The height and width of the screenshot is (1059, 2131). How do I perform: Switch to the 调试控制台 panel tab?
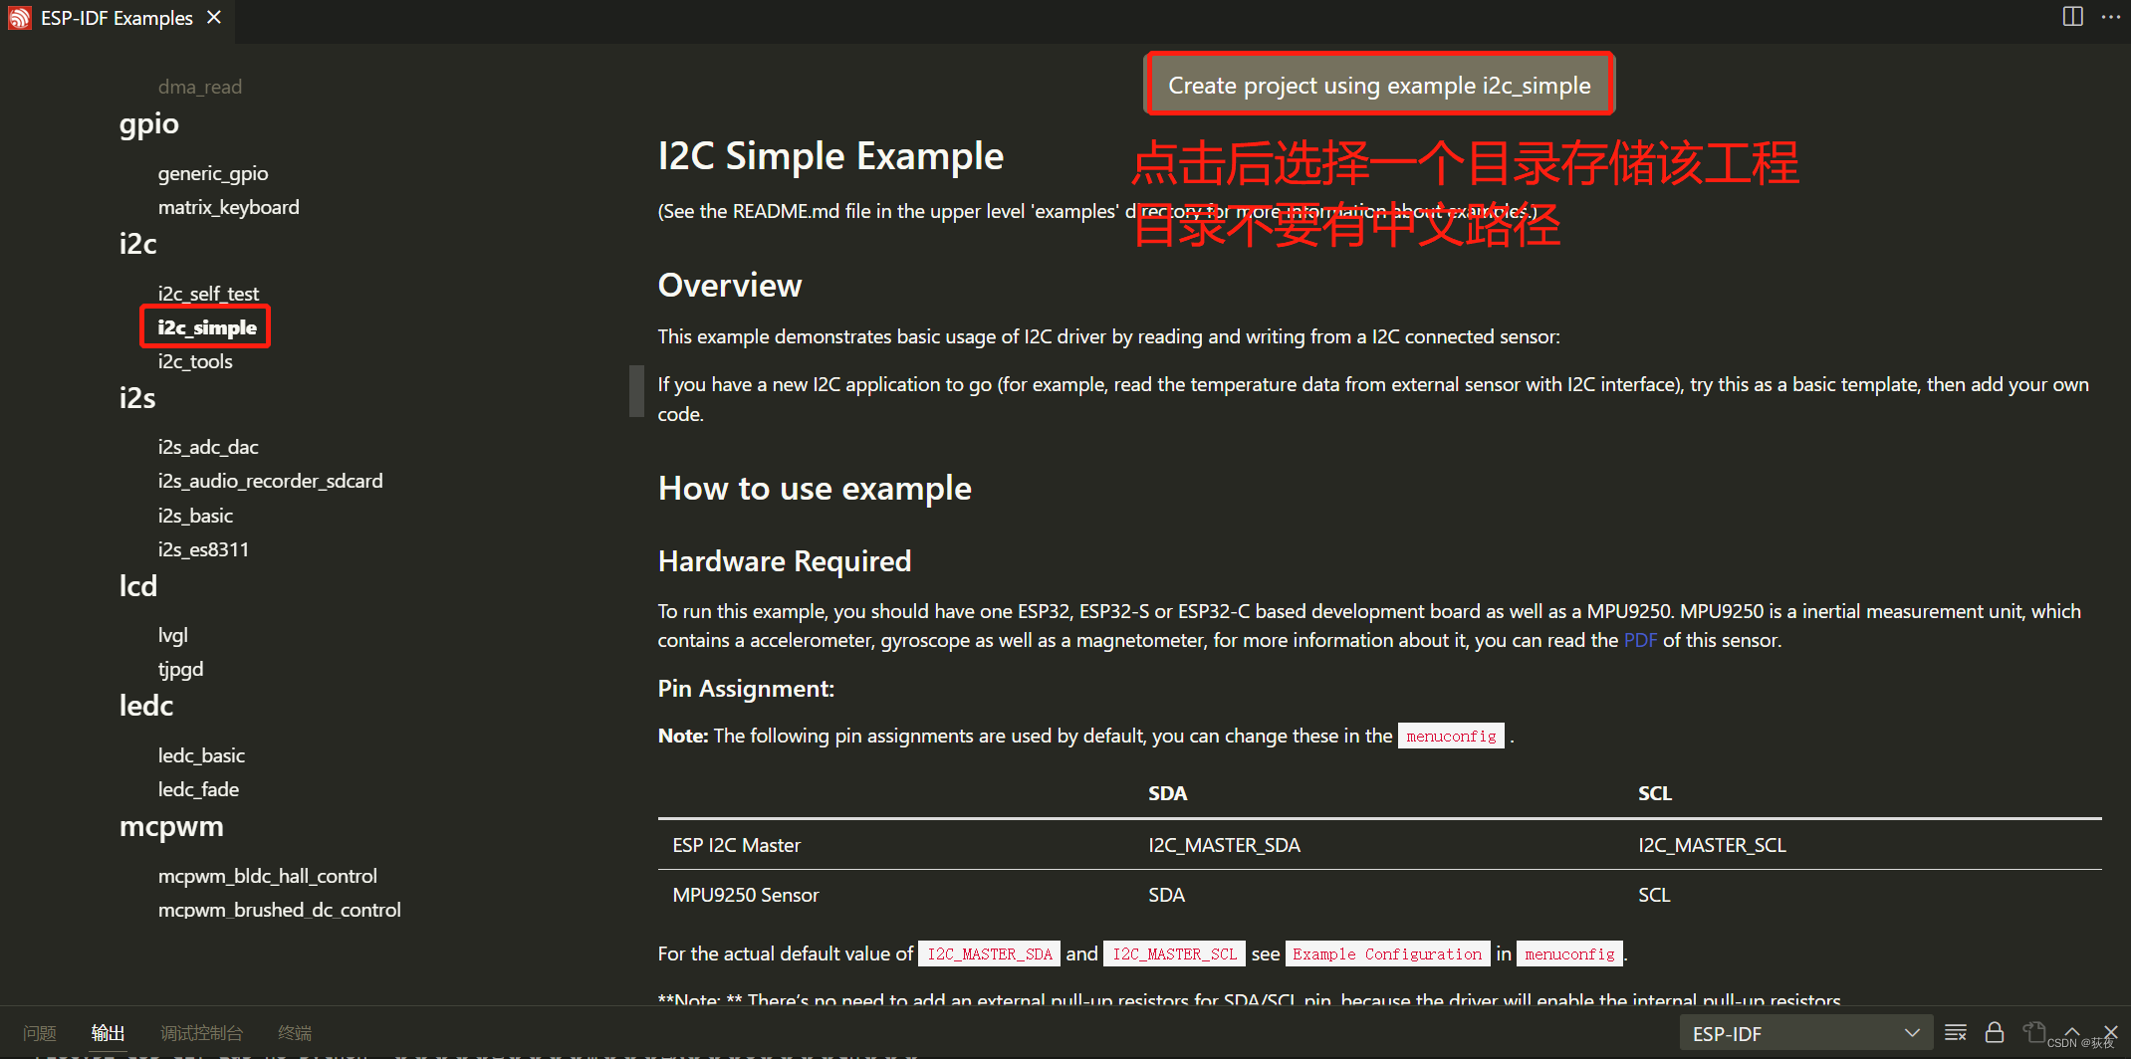(201, 1033)
